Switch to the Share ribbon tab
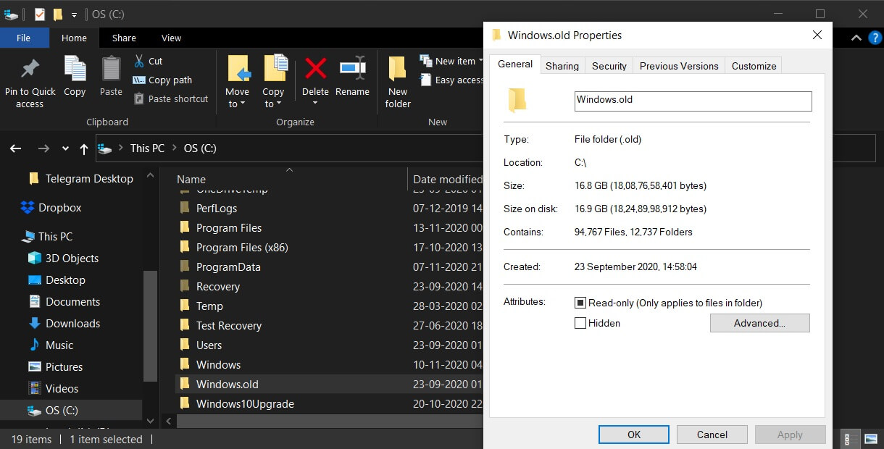Viewport: 884px width, 449px height. click(x=124, y=38)
